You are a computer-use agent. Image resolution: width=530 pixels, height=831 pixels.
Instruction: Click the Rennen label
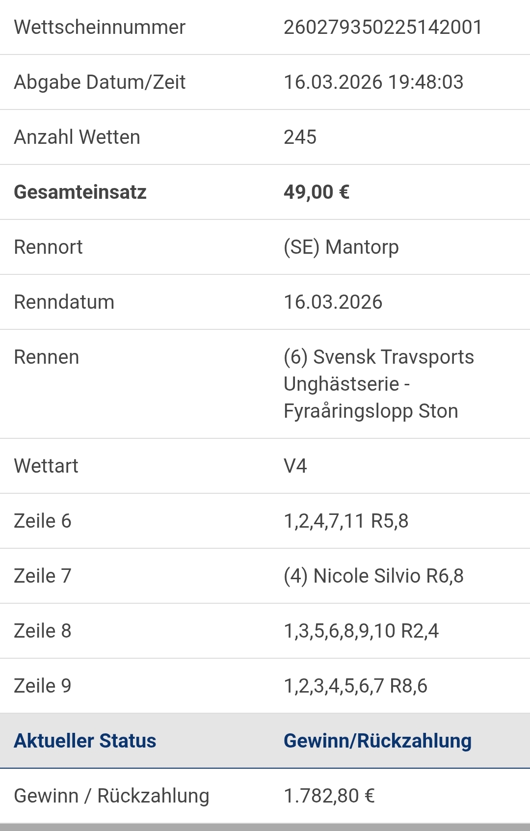[x=46, y=357]
